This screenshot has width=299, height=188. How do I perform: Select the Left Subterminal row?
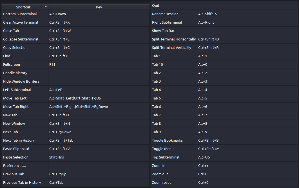coord(76,90)
